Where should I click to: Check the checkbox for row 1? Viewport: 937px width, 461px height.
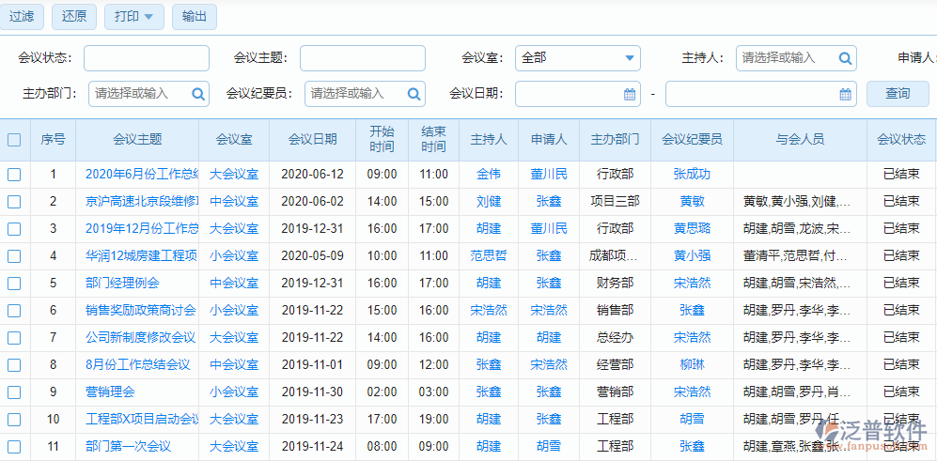14,175
